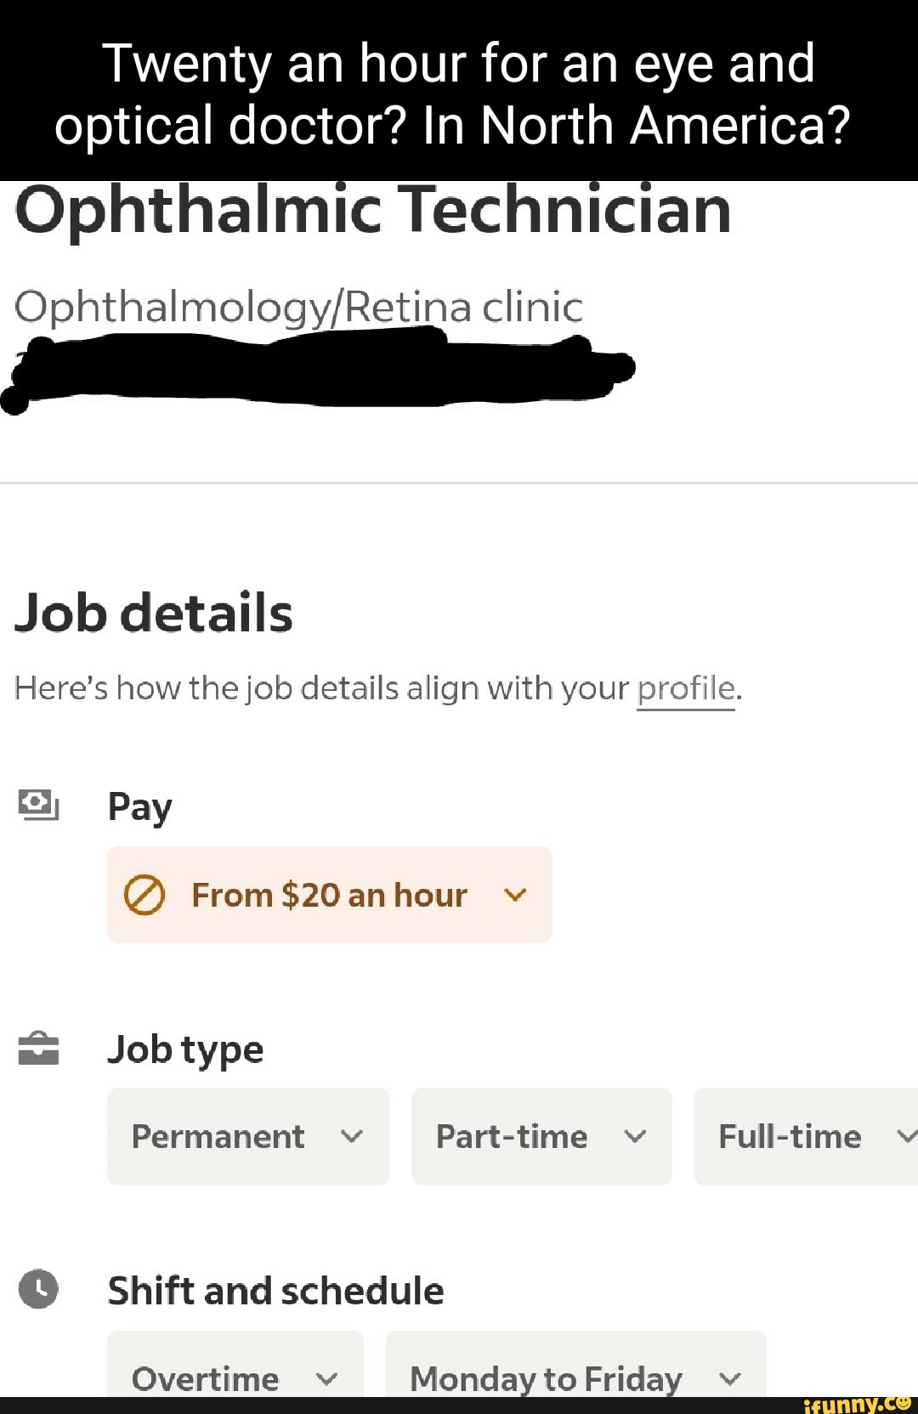Select the Ophthalmology/Retina clinic company name

(298, 307)
